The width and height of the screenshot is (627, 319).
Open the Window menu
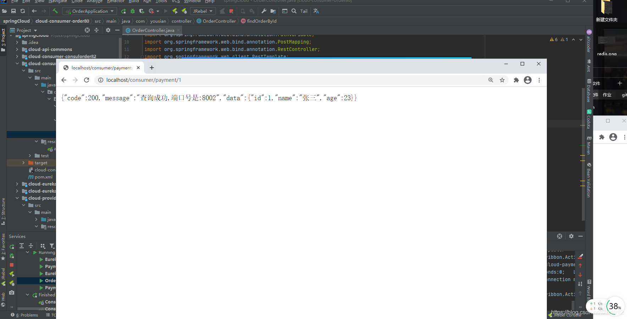click(192, 1)
